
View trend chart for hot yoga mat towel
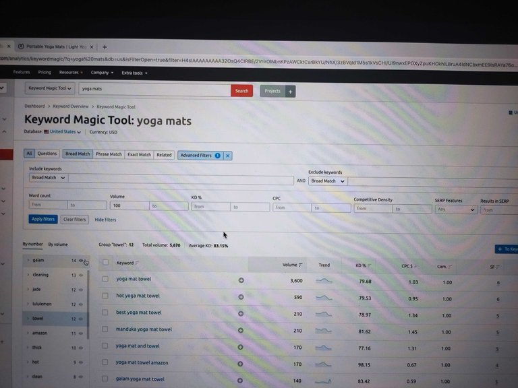324,298
